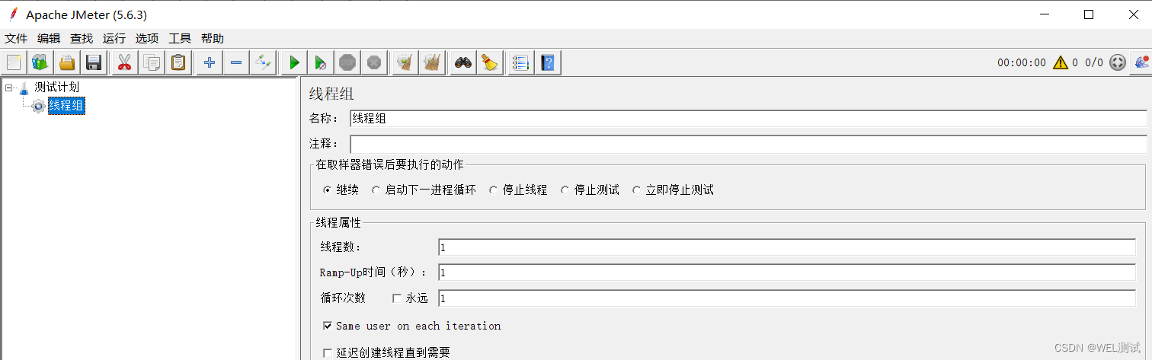Open the 文件 menu
Screen dimensions: 1152x360
click(16, 39)
